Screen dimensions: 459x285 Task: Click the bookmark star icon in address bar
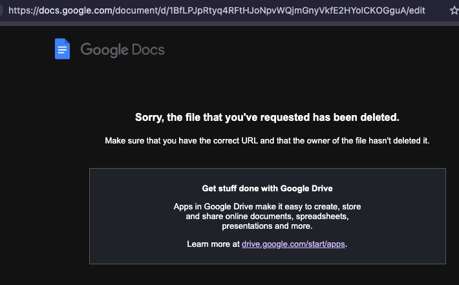click(x=453, y=10)
